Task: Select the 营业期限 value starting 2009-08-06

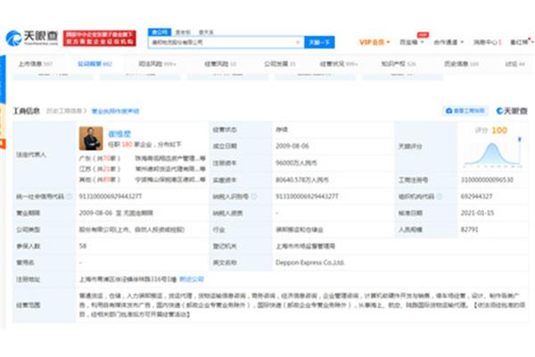Action: click(116, 213)
